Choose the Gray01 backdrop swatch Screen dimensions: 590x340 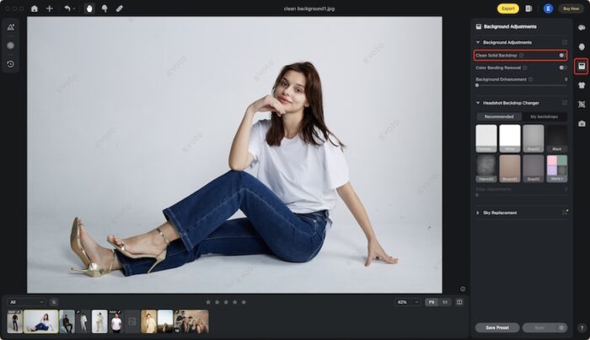pos(534,138)
